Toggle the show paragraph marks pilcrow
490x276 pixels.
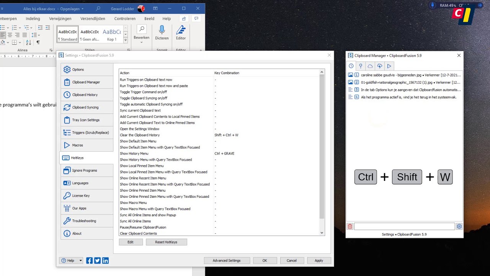point(38,42)
